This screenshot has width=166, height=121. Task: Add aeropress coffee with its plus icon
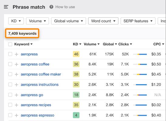tap(16, 64)
